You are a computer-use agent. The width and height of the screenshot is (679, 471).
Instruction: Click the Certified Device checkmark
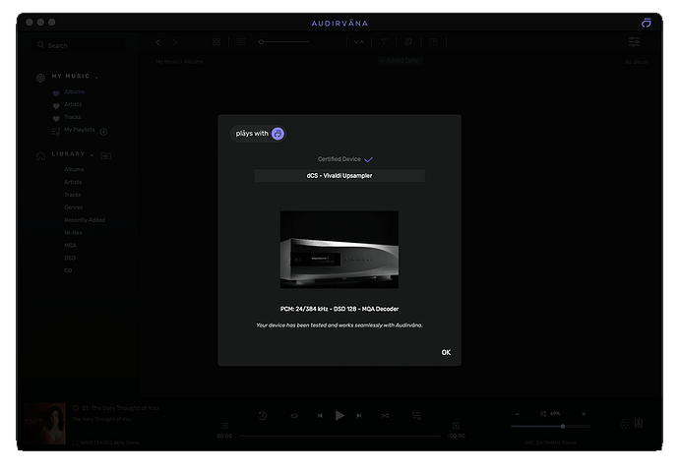pyautogui.click(x=368, y=159)
